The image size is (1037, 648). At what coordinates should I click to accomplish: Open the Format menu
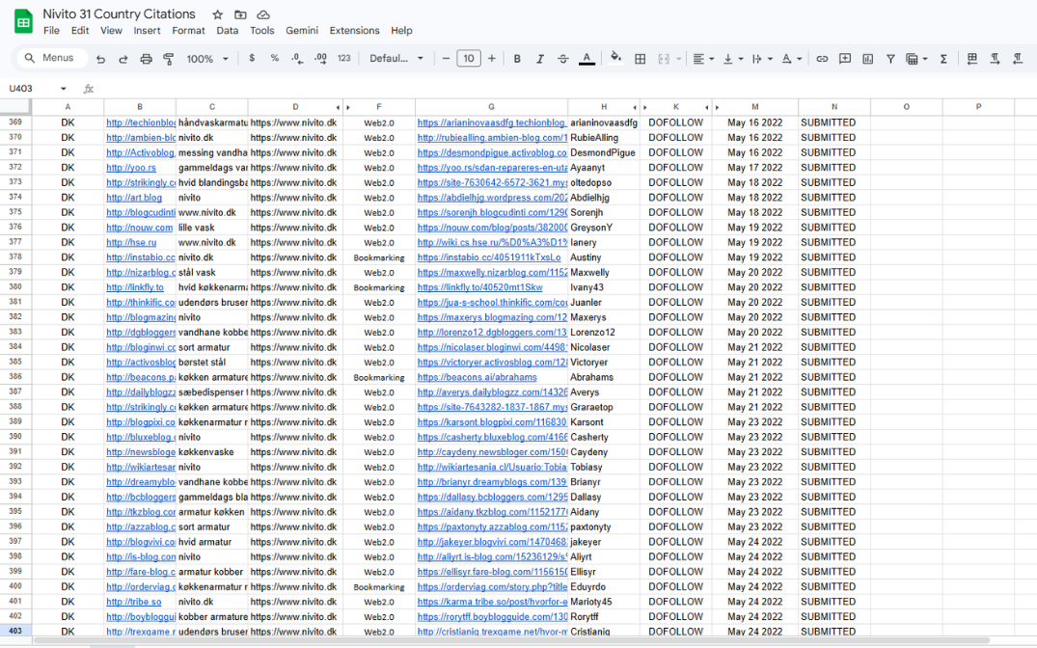click(x=188, y=31)
